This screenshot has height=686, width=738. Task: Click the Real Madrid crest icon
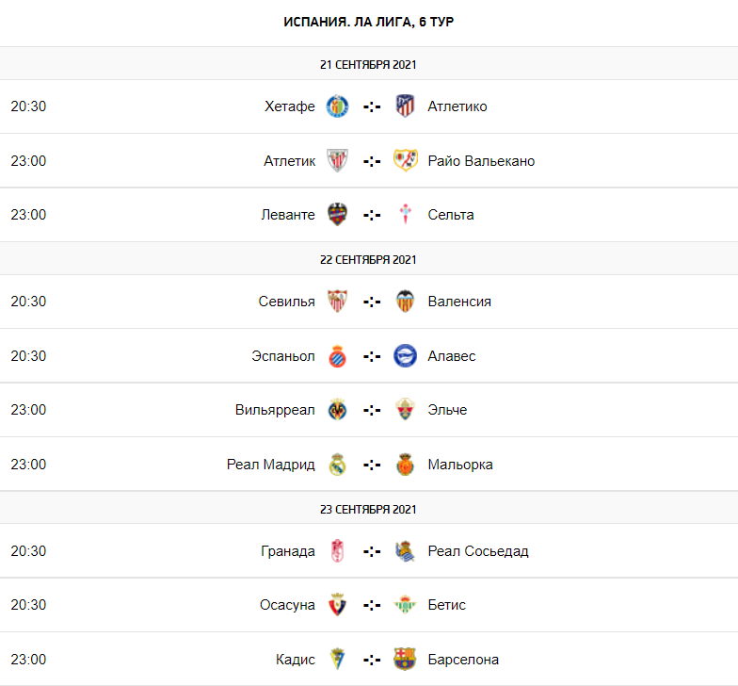[337, 465]
